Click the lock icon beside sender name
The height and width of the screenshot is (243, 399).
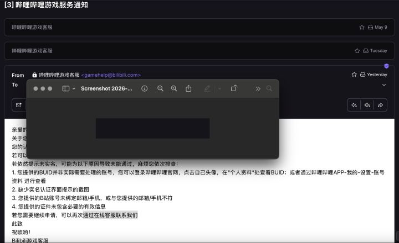(x=34, y=75)
